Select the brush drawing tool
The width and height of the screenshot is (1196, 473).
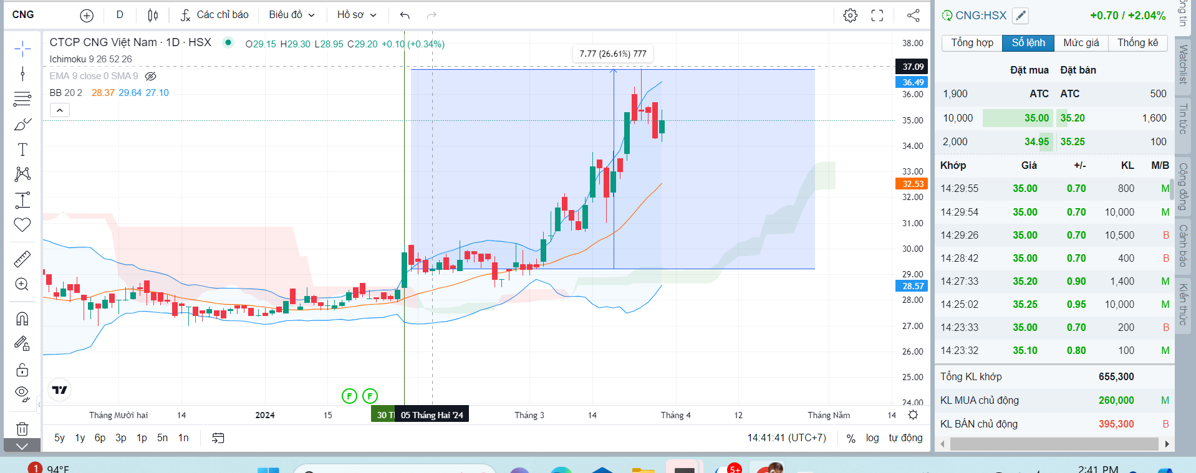pos(22,124)
